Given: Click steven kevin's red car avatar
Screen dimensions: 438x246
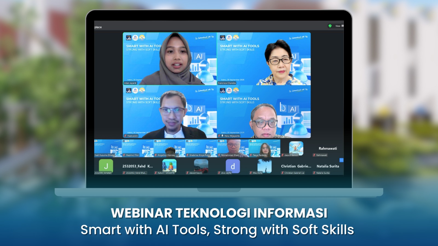Looking at the screenshot, I should [x=201, y=166].
